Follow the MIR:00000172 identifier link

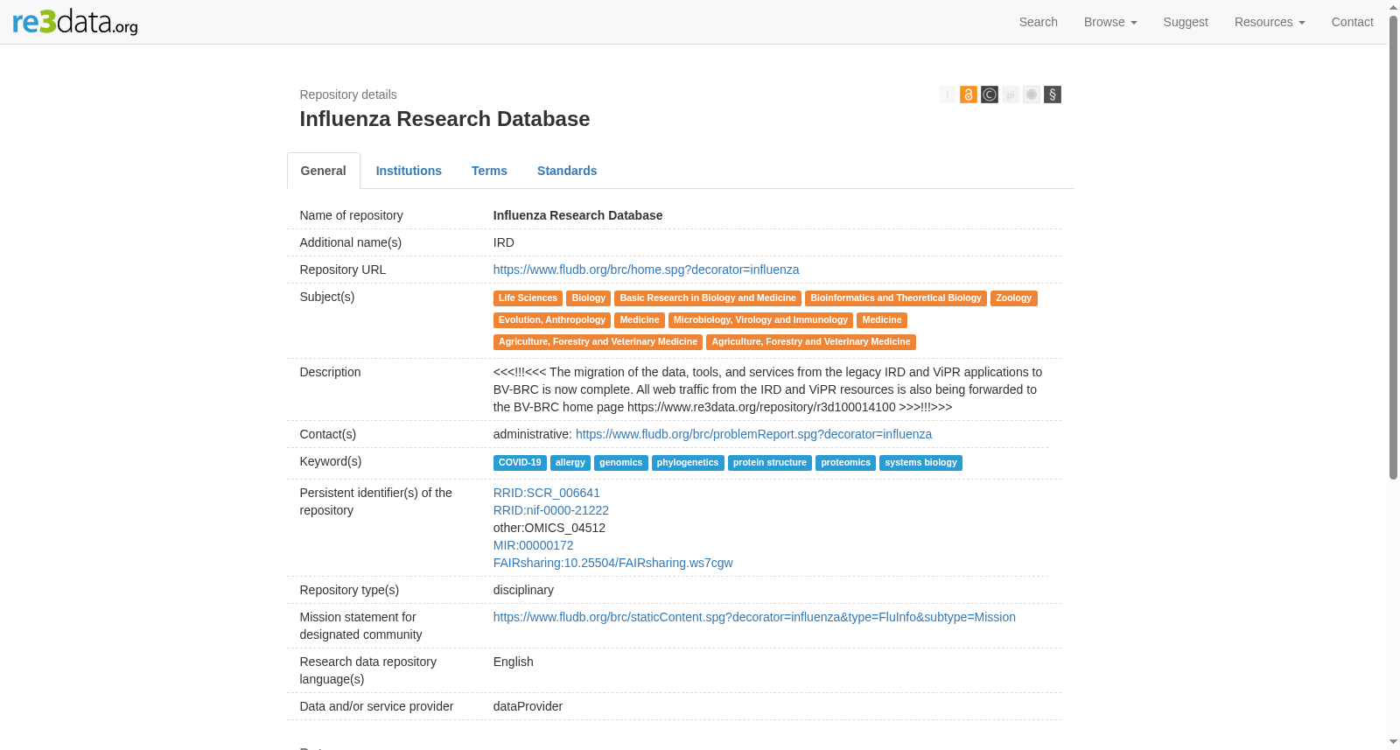click(x=534, y=545)
